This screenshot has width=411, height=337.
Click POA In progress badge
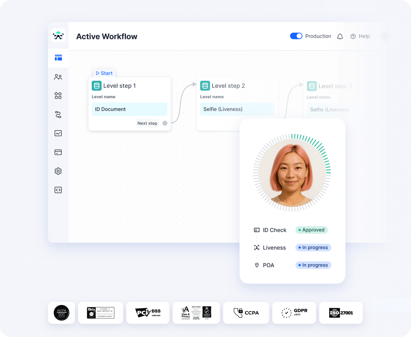(x=313, y=265)
